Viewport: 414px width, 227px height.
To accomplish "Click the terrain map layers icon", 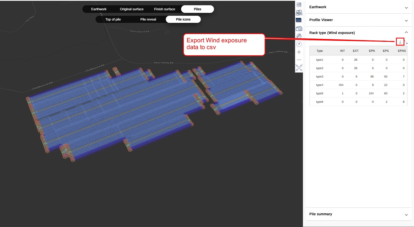I will [299, 13].
